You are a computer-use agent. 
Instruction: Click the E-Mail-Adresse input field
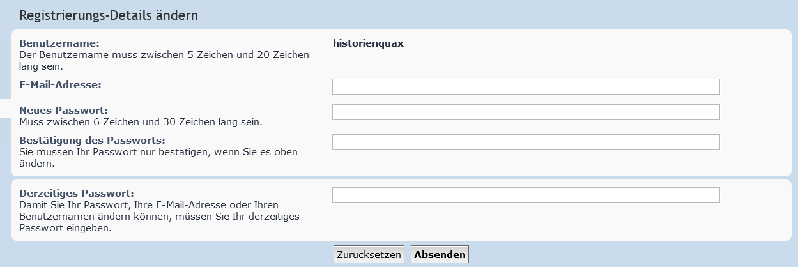click(x=526, y=87)
